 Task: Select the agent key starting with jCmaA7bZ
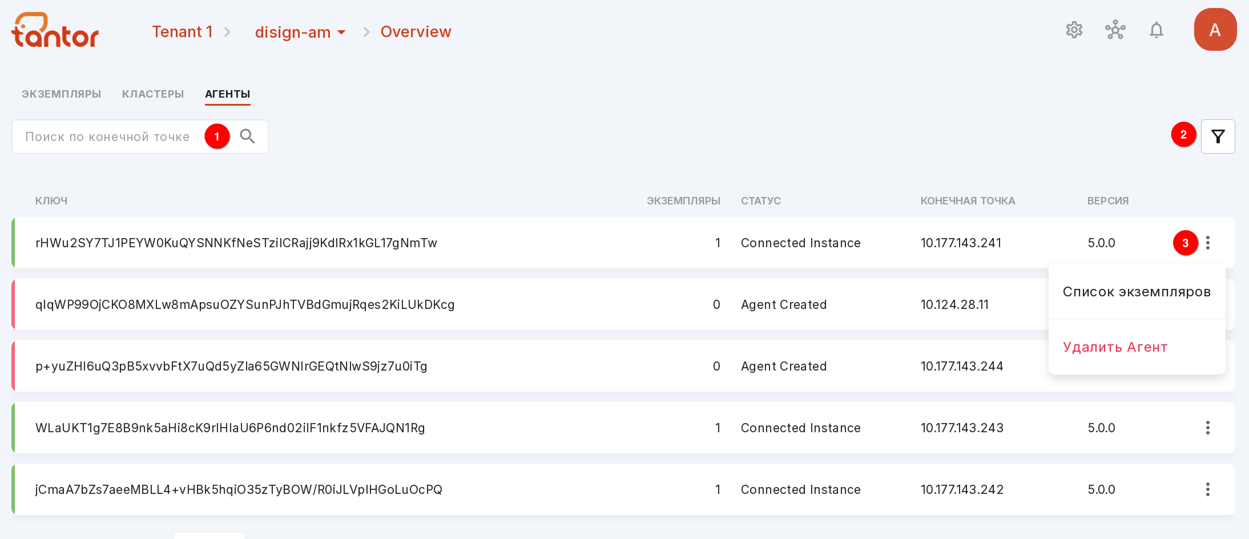point(239,489)
